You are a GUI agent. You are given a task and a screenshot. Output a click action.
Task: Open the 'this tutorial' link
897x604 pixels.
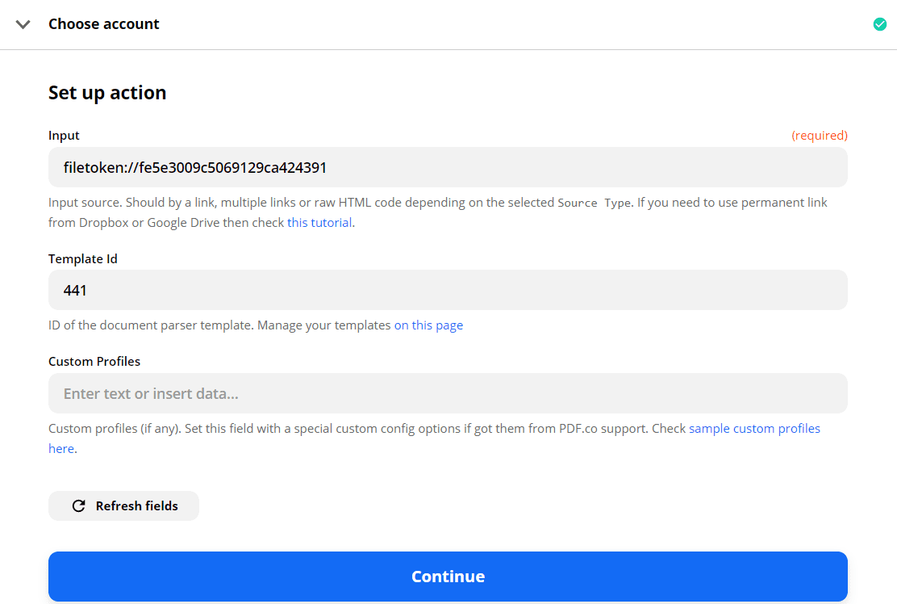coord(319,223)
